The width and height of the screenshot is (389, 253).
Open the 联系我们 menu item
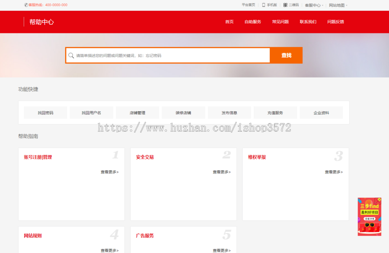coord(308,22)
